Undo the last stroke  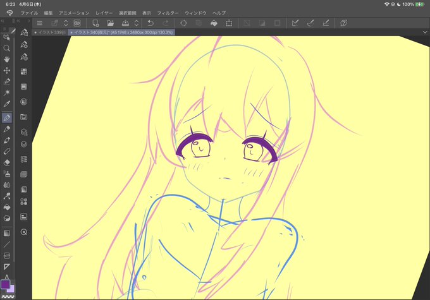tap(150, 23)
